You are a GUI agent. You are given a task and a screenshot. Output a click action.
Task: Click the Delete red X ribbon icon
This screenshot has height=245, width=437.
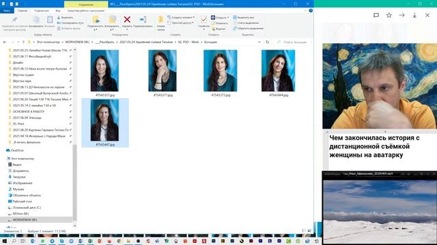(127, 19)
